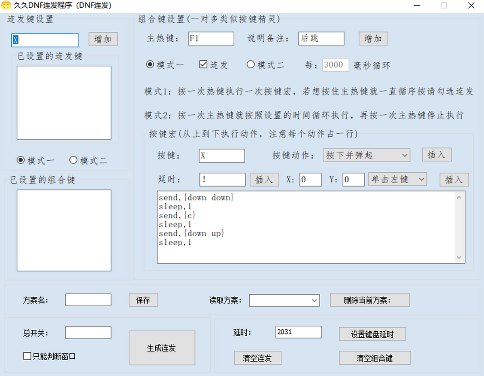
Task: Click the X coordinate input field
Action: click(x=311, y=180)
